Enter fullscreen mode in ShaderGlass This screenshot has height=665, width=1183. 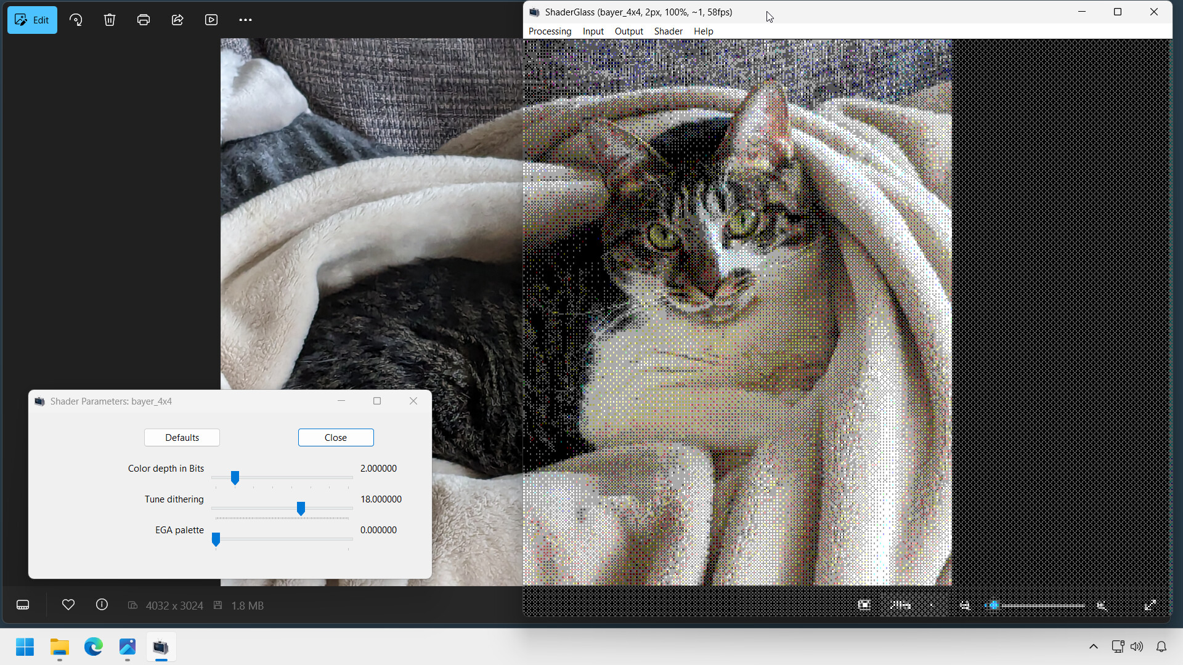(1151, 605)
